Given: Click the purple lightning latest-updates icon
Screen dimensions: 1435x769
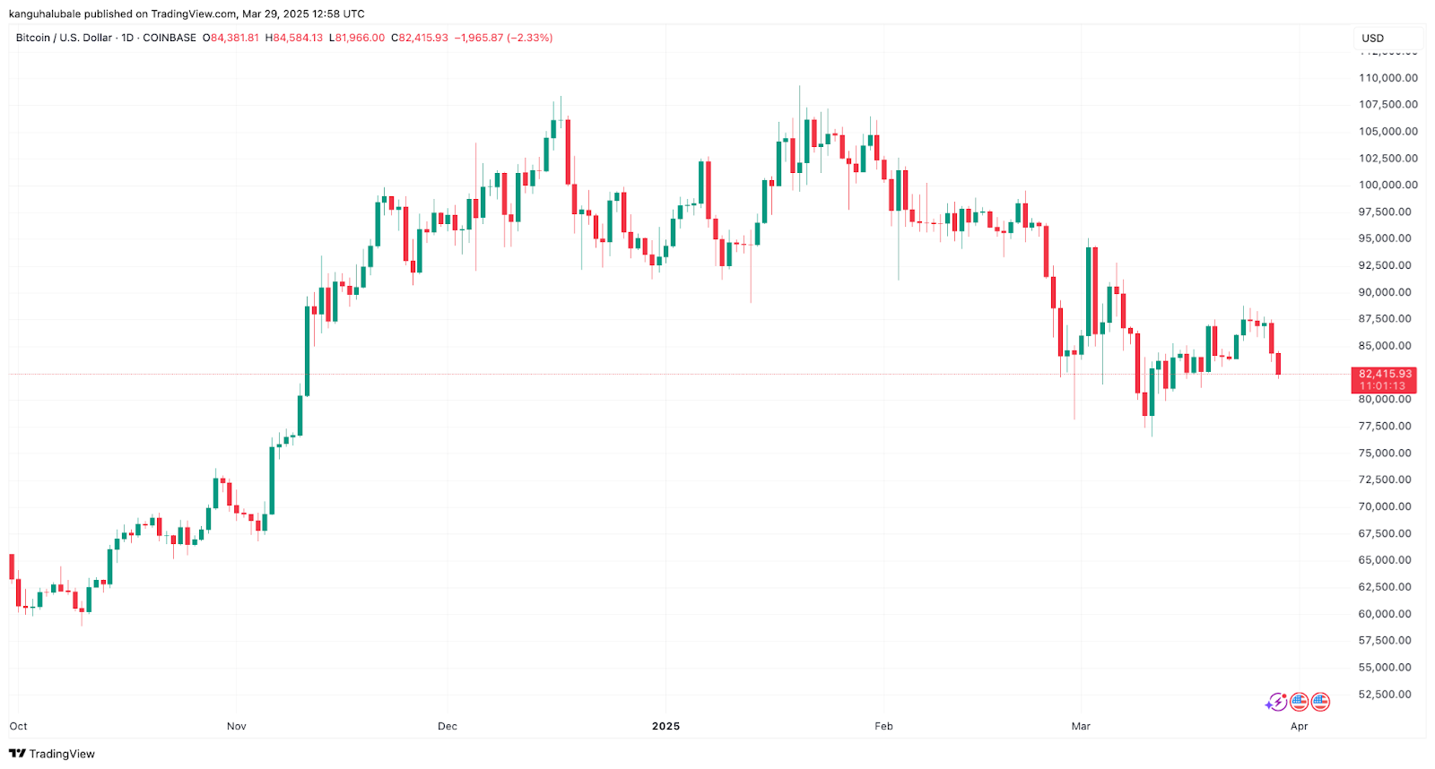Looking at the screenshot, I should (x=1275, y=703).
